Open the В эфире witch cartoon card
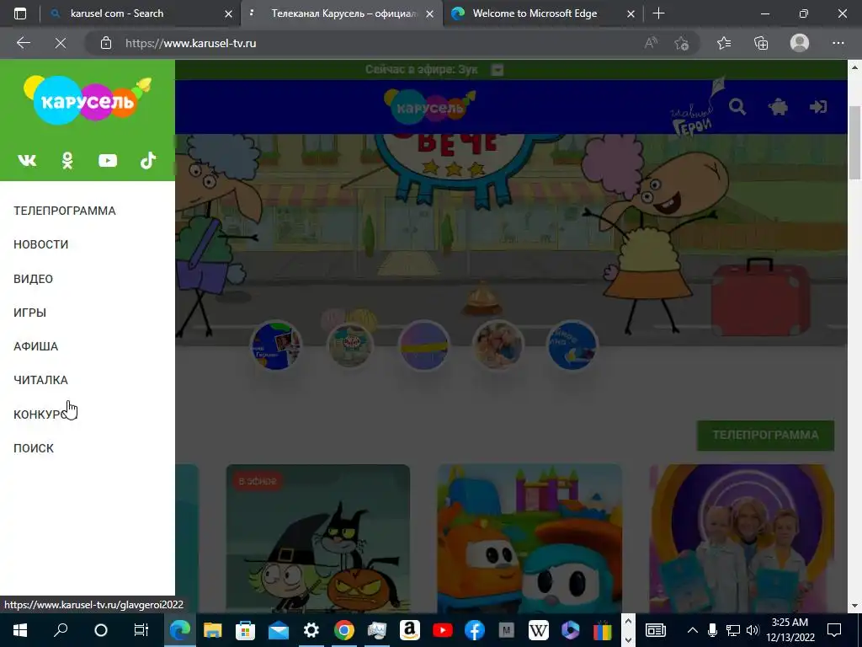Viewport: 862px width, 647px height. (317, 538)
